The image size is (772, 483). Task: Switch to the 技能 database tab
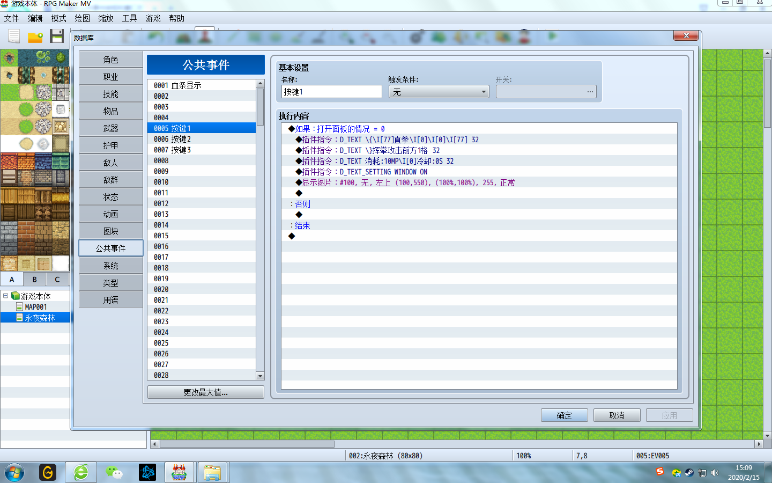point(111,94)
